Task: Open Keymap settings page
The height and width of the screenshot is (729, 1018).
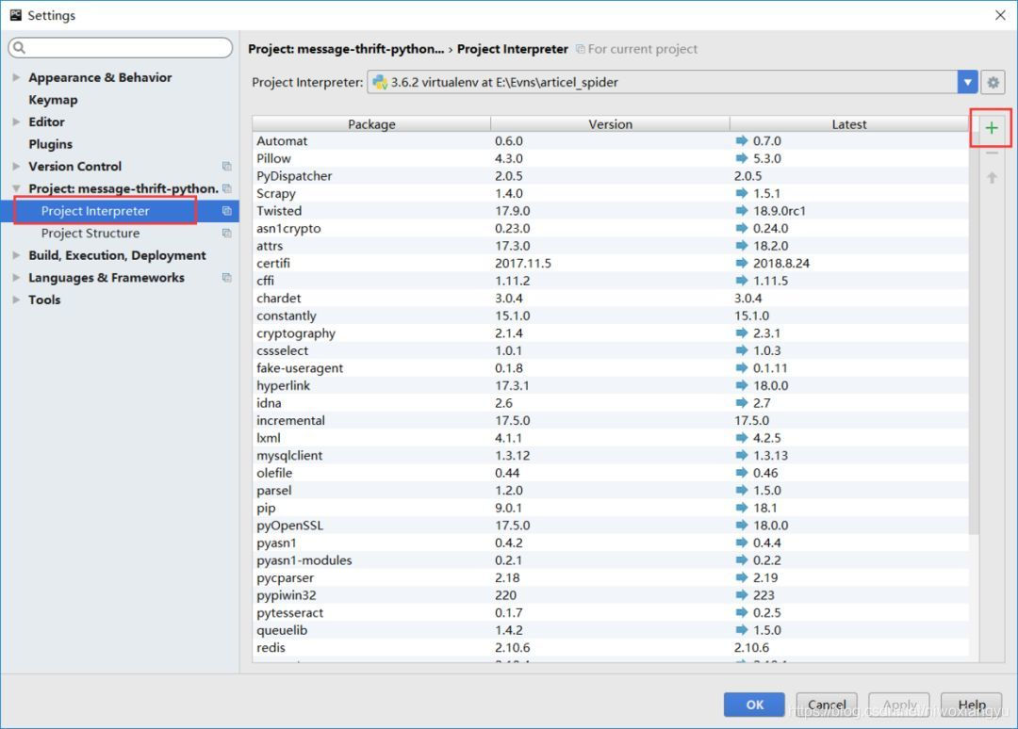Action: point(53,100)
